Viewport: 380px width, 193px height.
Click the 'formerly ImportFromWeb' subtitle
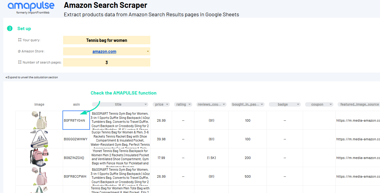click(x=33, y=13)
